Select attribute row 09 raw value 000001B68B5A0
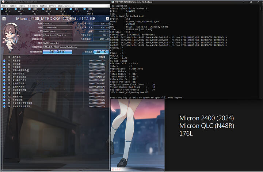 pyautogui.click(x=97, y=87)
